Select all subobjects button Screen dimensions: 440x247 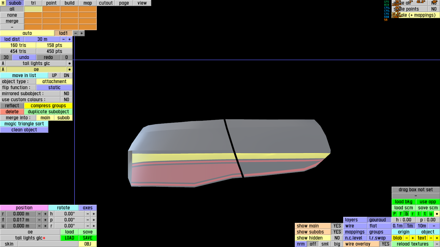point(12,9)
